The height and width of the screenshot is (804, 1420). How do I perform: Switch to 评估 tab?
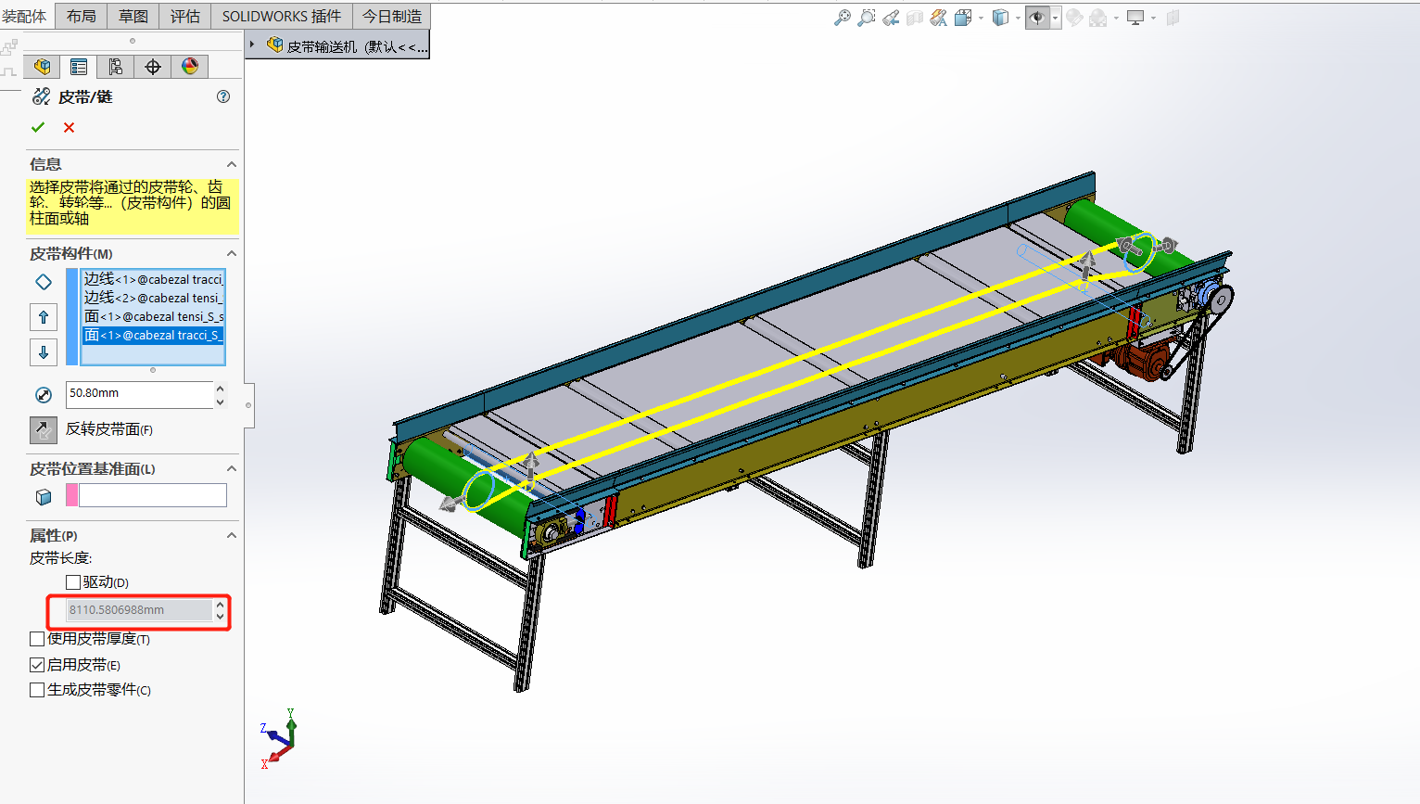(185, 16)
